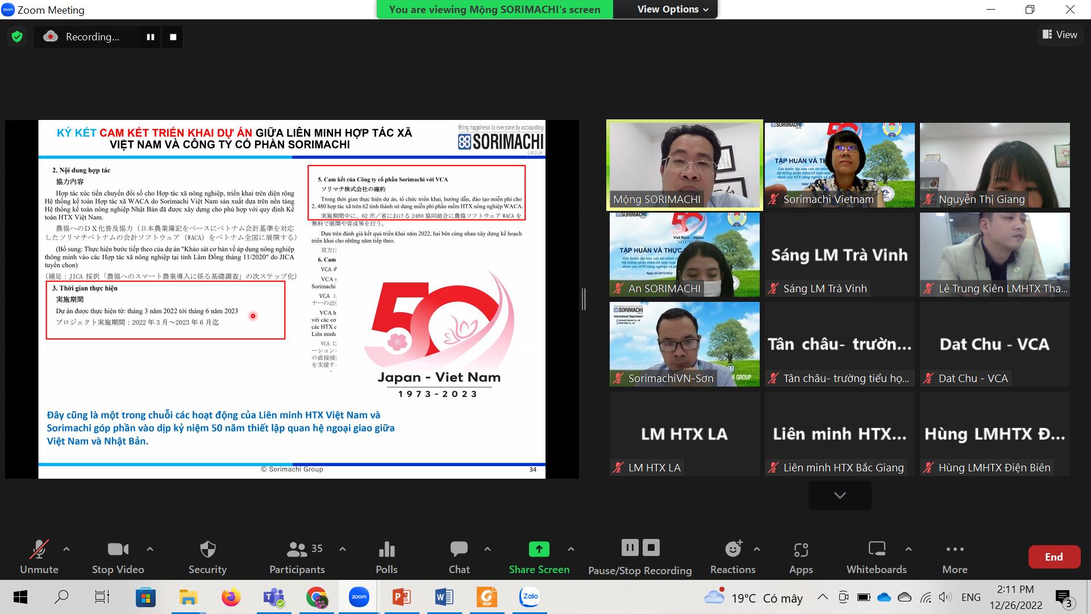Select SorimachiVN-Sơn video tile
1091x614 pixels.
point(685,344)
